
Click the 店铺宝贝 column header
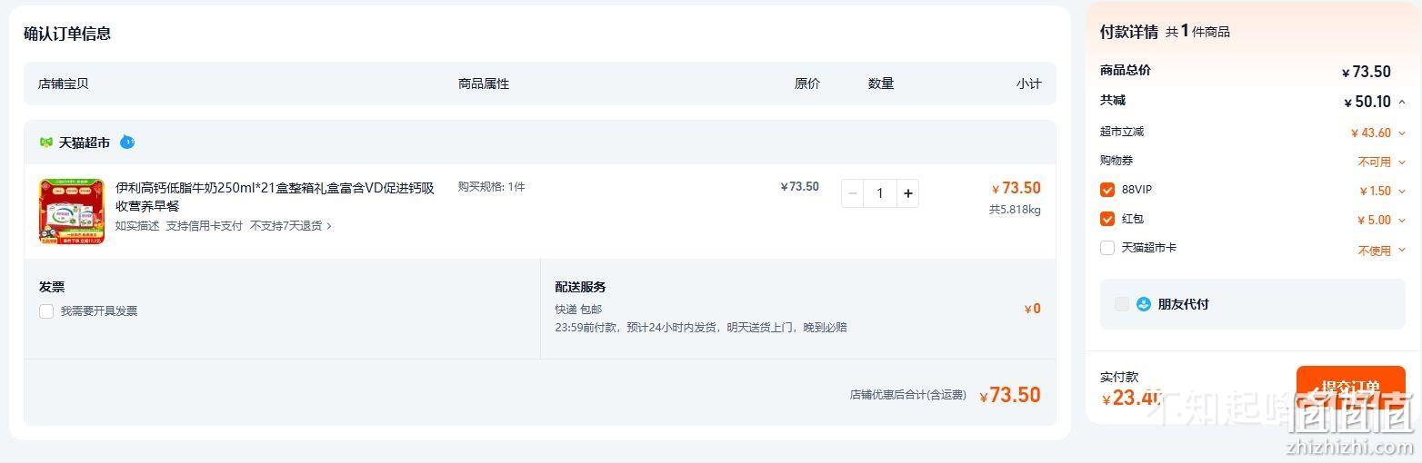[x=64, y=84]
